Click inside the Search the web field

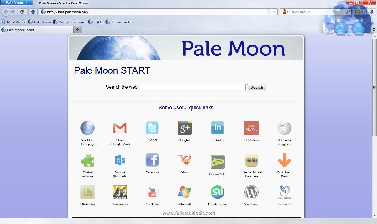pos(193,87)
